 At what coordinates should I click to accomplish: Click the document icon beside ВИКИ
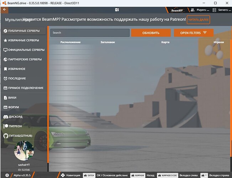pyautogui.click(x=5, y=98)
